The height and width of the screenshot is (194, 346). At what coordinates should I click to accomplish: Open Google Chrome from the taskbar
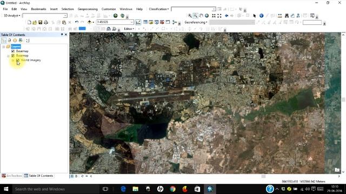[172, 189]
